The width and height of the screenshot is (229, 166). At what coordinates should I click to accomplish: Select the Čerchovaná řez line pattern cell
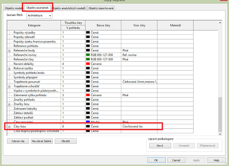139,127
